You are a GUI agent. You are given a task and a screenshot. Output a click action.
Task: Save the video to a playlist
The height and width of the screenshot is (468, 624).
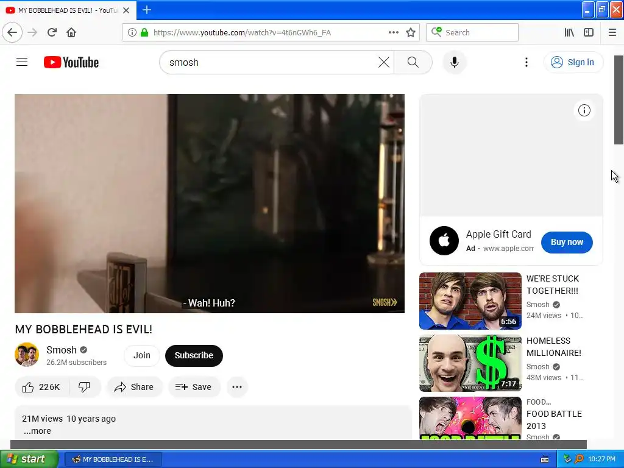click(194, 387)
